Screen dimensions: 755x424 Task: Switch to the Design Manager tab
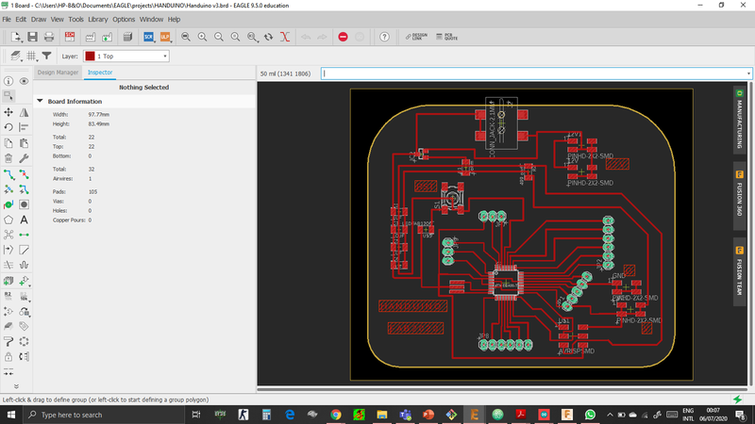(x=58, y=72)
